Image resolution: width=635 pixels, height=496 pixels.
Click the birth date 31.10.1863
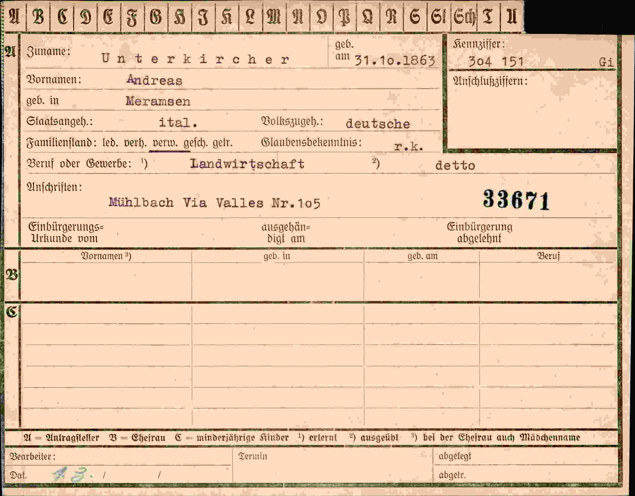point(395,61)
